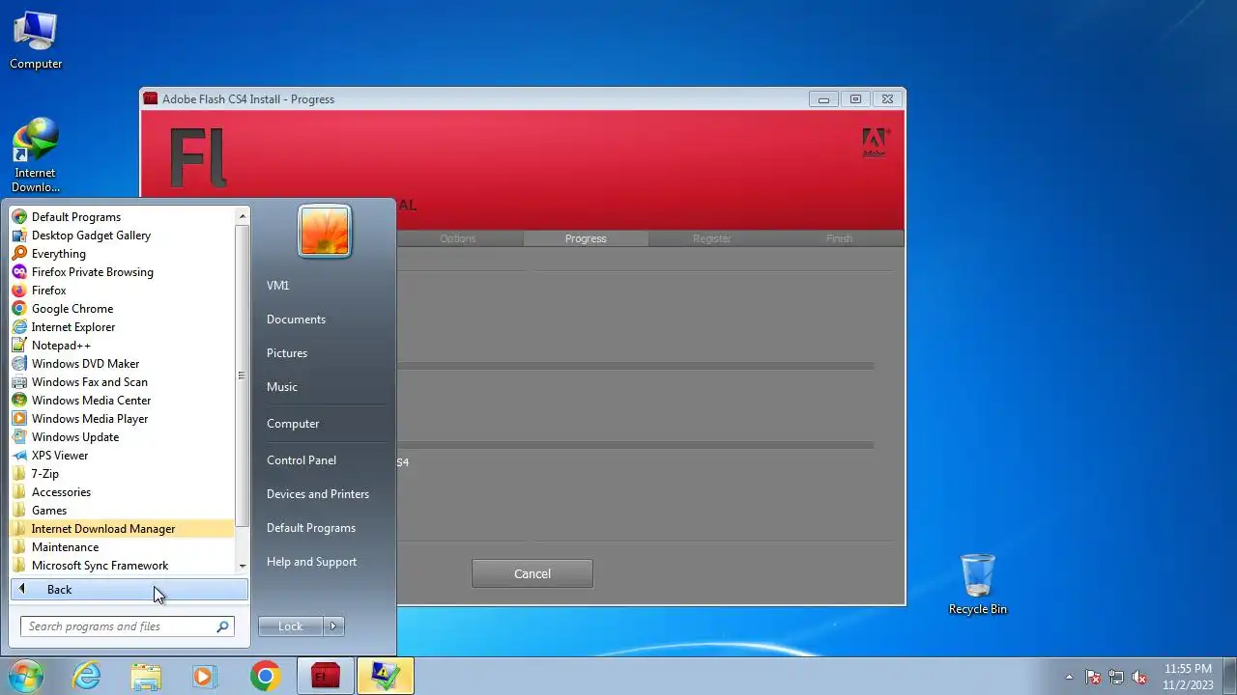
Task: Open Chrome from the taskbar
Action: coord(266,676)
